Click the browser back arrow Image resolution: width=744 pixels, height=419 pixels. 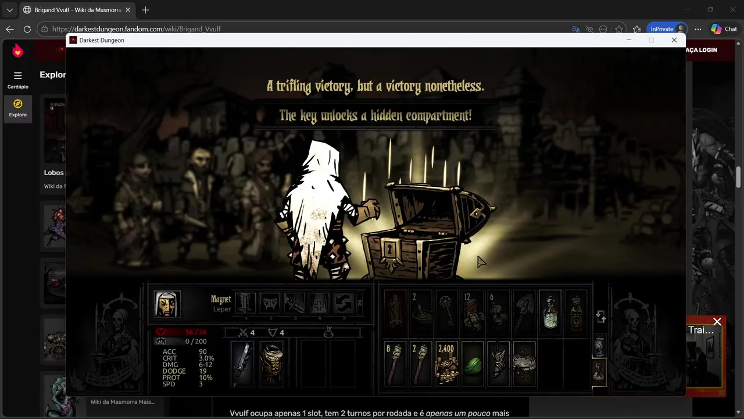[x=10, y=29]
